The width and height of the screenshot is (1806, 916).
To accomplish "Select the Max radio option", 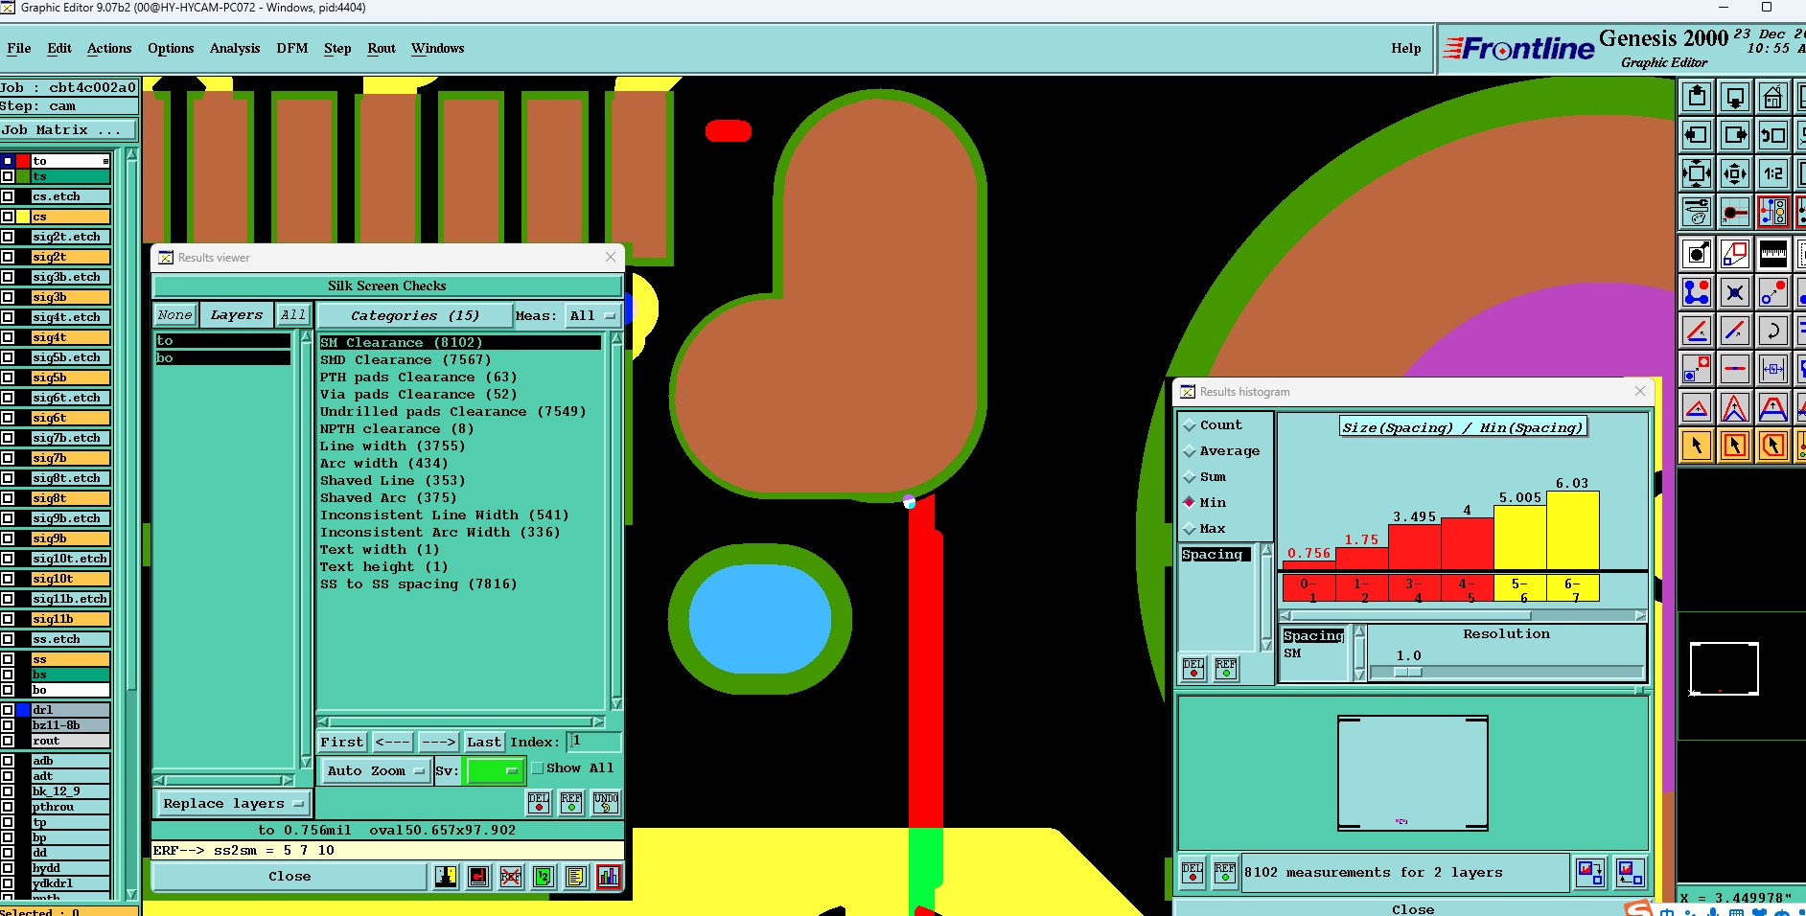I will (1205, 529).
